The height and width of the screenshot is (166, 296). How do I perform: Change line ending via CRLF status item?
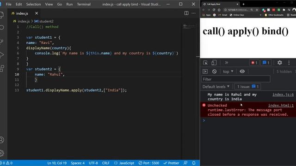(x=106, y=163)
